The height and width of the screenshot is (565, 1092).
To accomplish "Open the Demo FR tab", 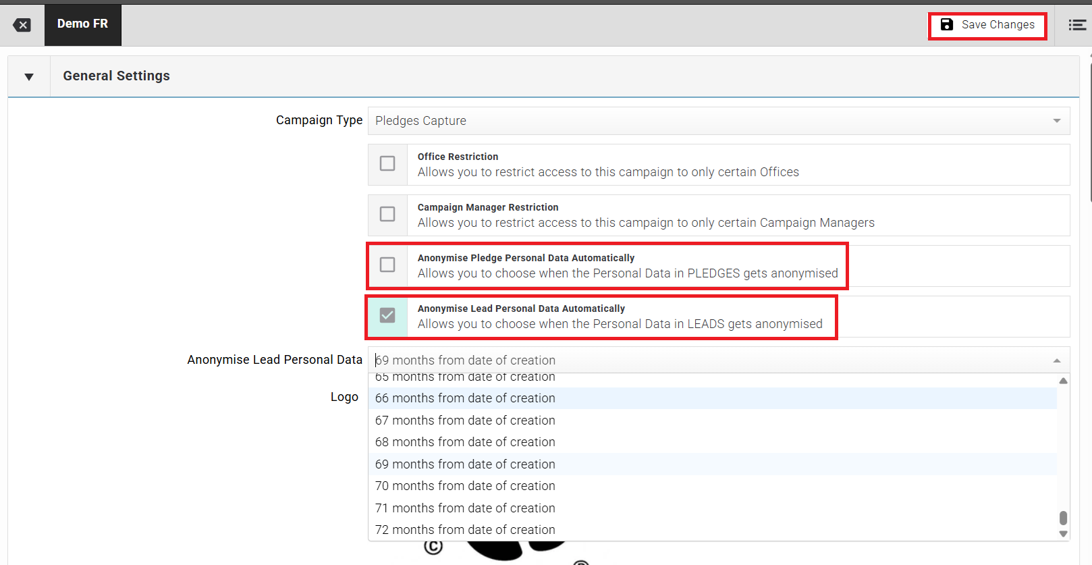I will pos(82,24).
